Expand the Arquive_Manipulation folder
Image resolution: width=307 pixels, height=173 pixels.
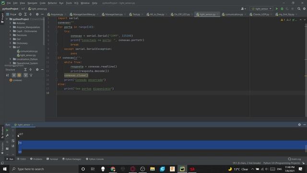[11, 27]
